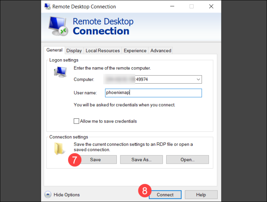Click the red step 8 badge
This screenshot has width=267, height=202.
click(145, 191)
